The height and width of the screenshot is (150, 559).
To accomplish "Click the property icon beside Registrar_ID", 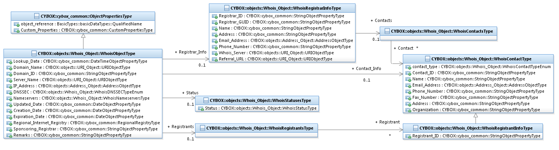I will (215, 16).
